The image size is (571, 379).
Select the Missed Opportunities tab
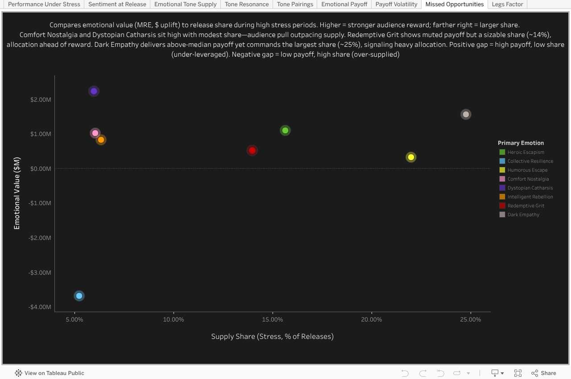(455, 4)
